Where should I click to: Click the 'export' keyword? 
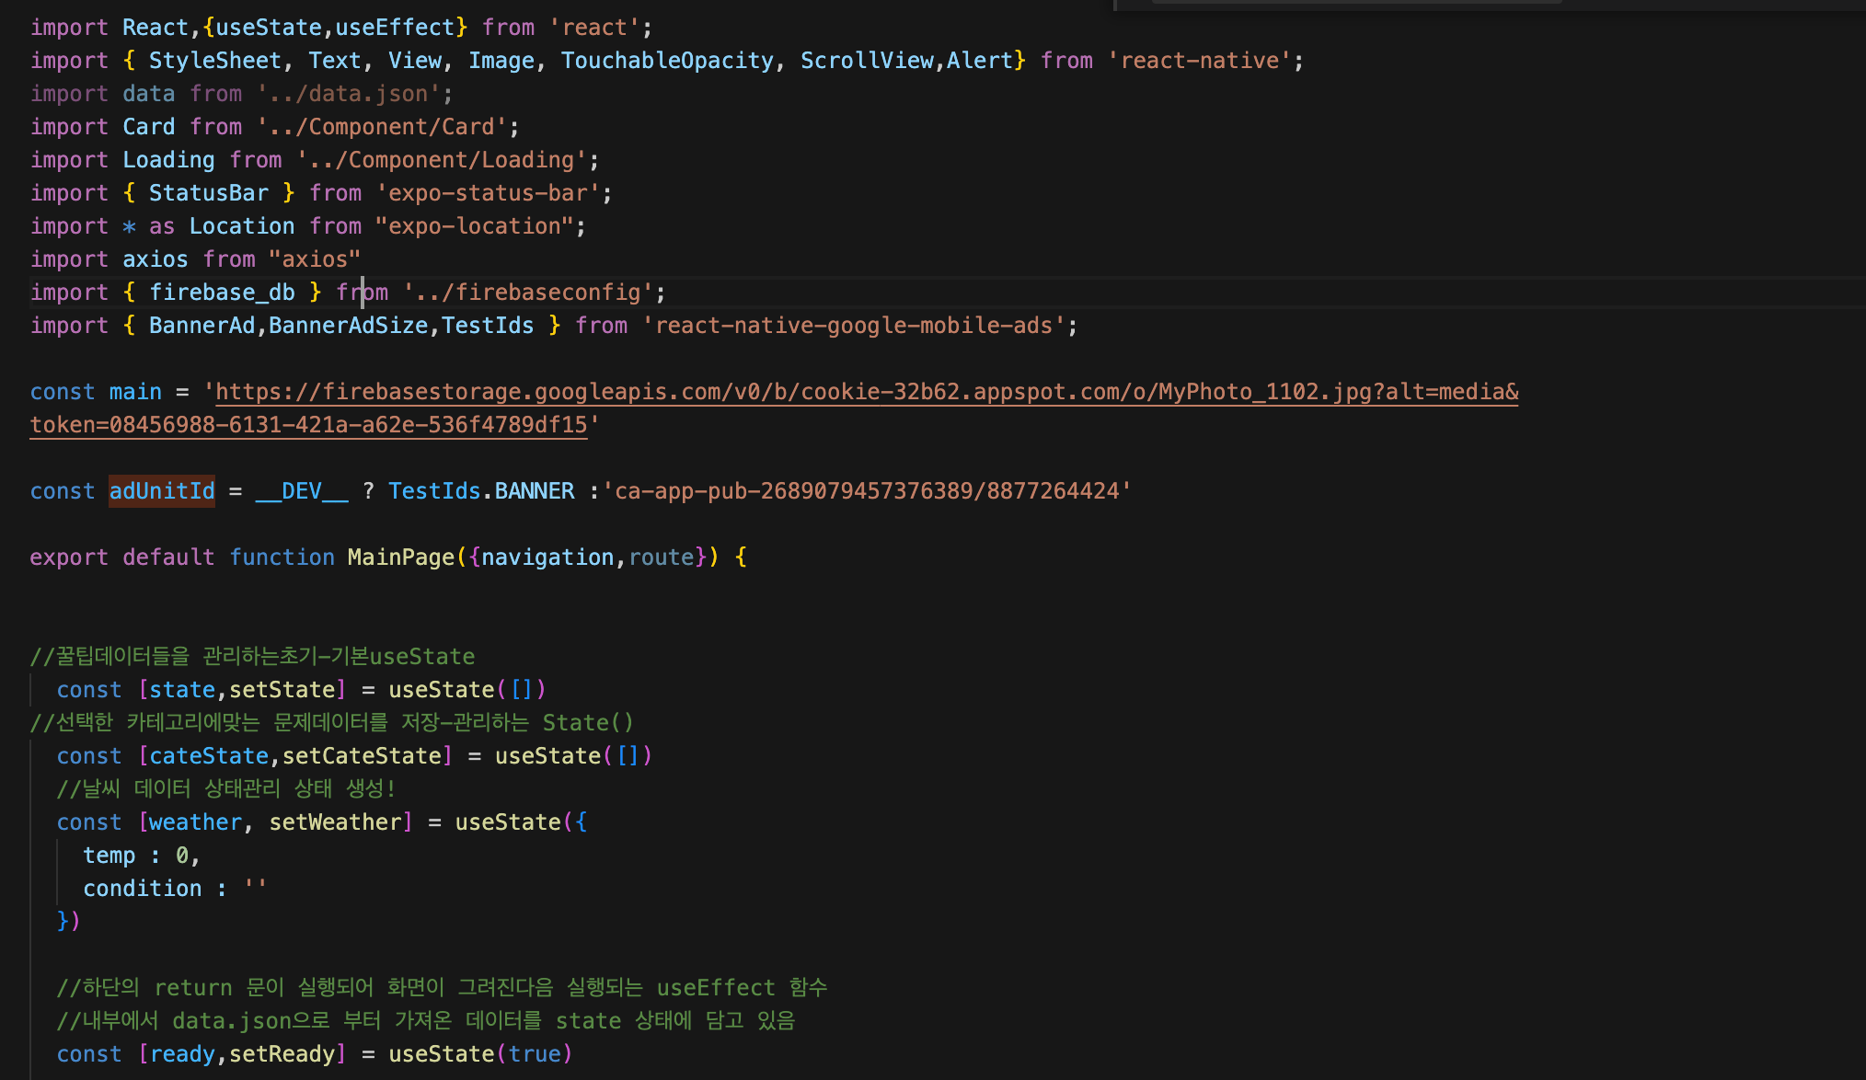pos(70,557)
